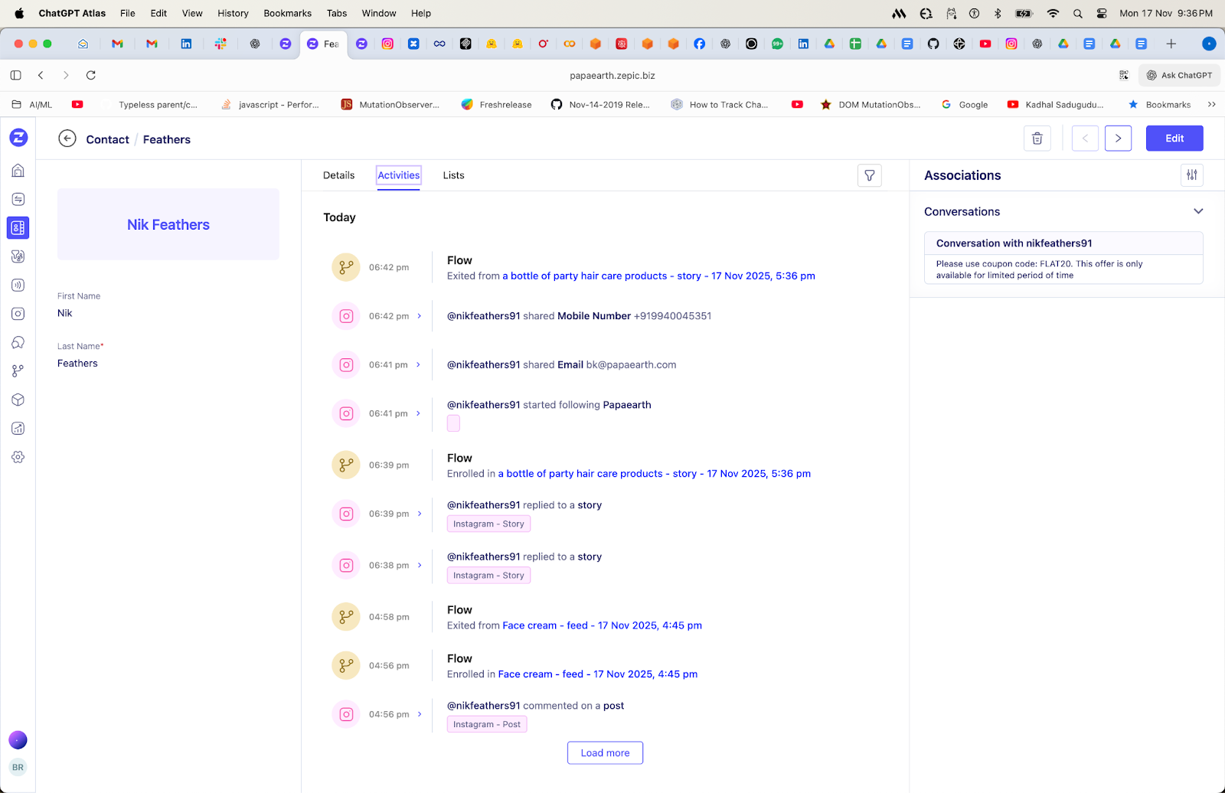
Task: Collapse the Conversations section chevron
Action: coord(1198,211)
